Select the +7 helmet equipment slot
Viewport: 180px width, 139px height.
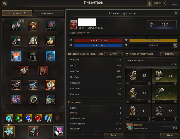coord(16,26)
